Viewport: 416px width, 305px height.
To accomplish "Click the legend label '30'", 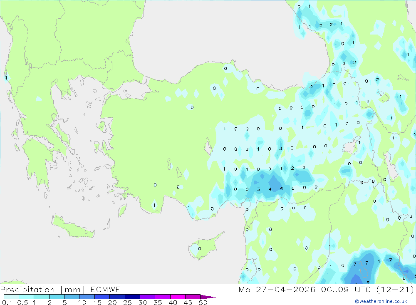I will click(x=142, y=303).
